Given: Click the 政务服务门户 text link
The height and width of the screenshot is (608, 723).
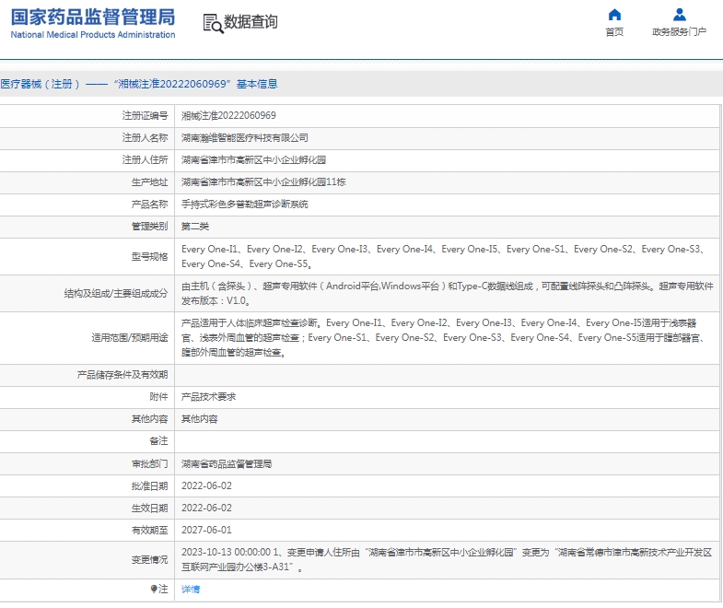Looking at the screenshot, I should point(679,32).
